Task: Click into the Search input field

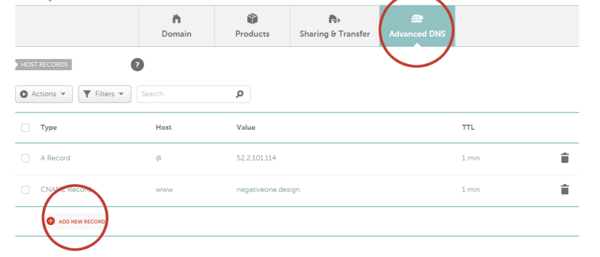Action: coord(185,94)
